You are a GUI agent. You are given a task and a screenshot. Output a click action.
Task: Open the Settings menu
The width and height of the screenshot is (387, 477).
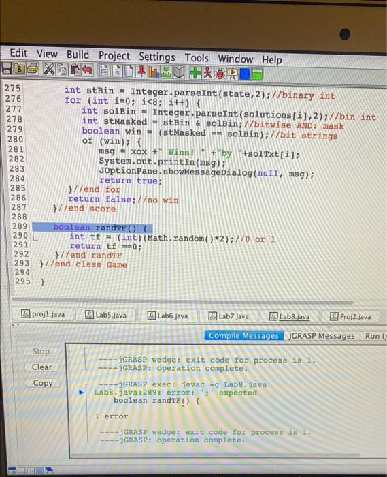pyautogui.click(x=157, y=57)
